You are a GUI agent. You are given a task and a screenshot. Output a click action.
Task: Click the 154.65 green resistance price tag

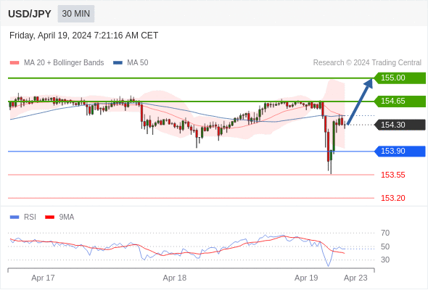pos(400,101)
